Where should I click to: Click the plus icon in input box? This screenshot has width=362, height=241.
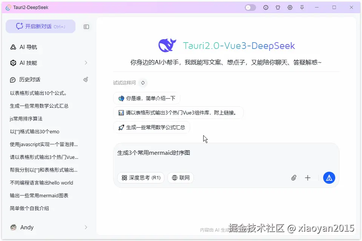(x=308, y=178)
